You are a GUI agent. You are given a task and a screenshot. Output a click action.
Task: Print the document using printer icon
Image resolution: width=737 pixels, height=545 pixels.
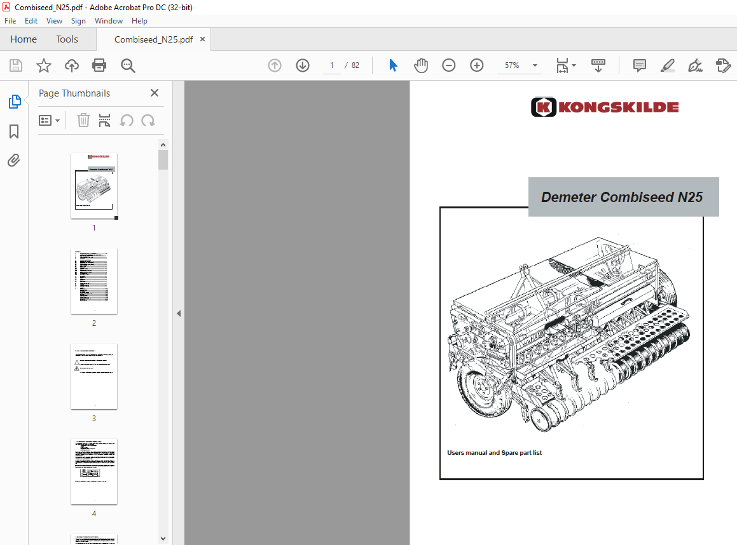[99, 65]
